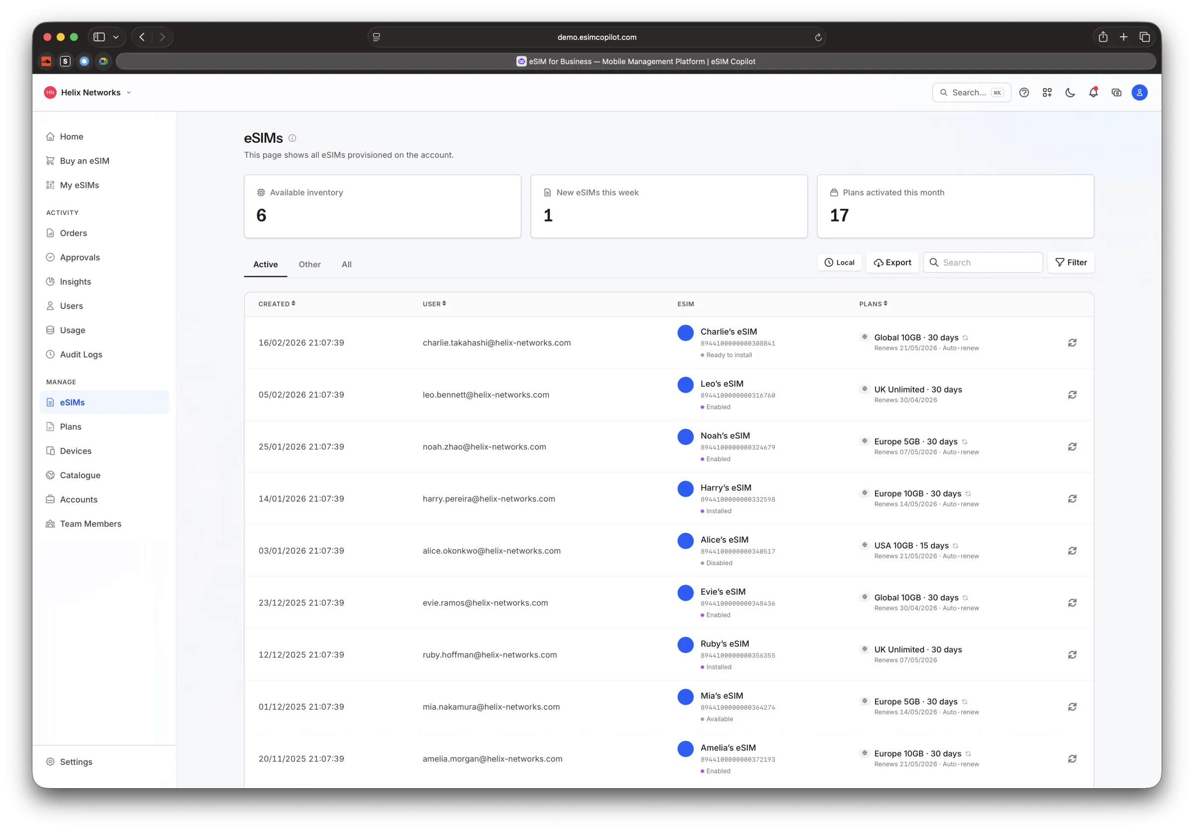Image resolution: width=1194 pixels, height=831 pixels.
Task: Toggle Safari sidebar icon
Action: (x=99, y=37)
